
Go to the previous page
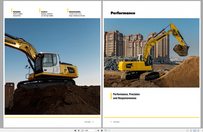click(x=78, y=131)
